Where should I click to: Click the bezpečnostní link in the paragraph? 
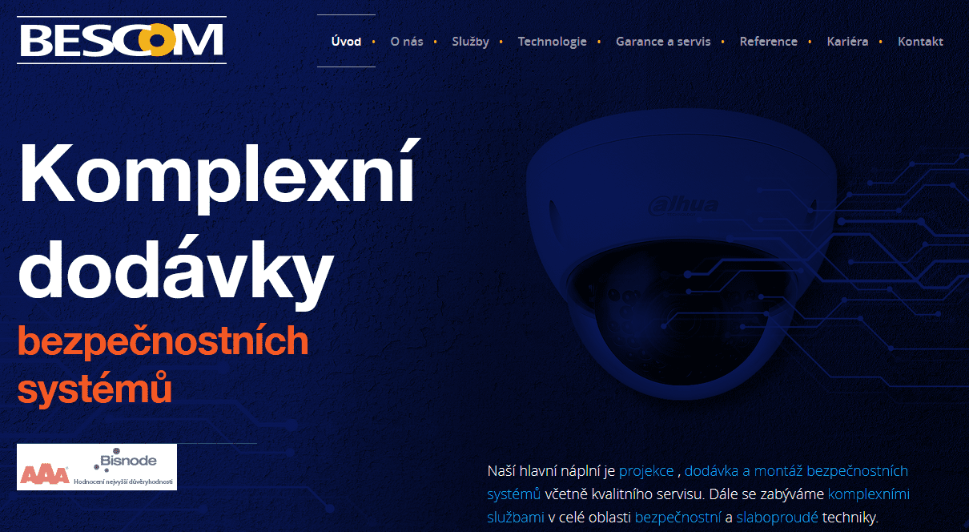coord(678,518)
